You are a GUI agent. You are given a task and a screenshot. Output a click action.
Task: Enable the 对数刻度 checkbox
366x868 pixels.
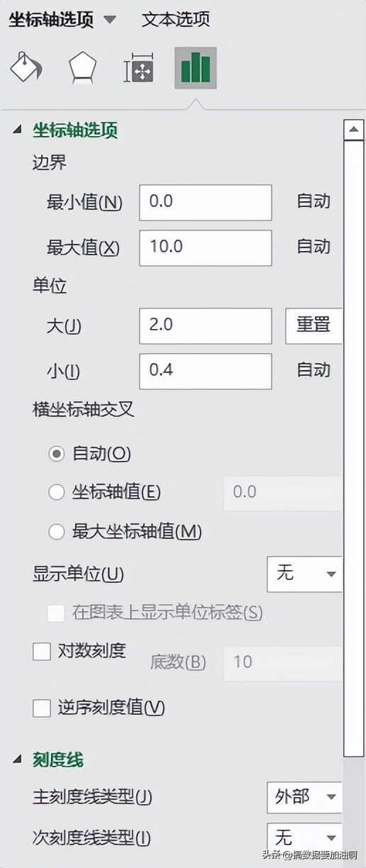coord(42,651)
